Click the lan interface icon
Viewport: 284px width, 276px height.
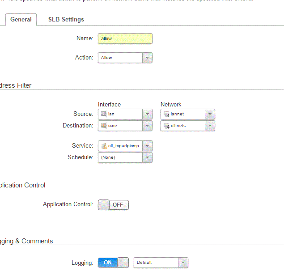point(104,114)
